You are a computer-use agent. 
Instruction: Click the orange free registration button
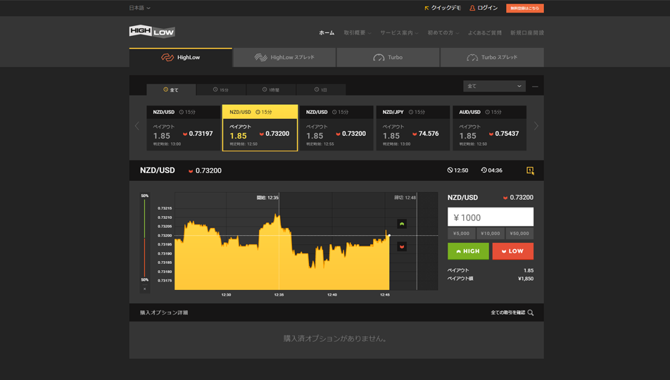(525, 8)
